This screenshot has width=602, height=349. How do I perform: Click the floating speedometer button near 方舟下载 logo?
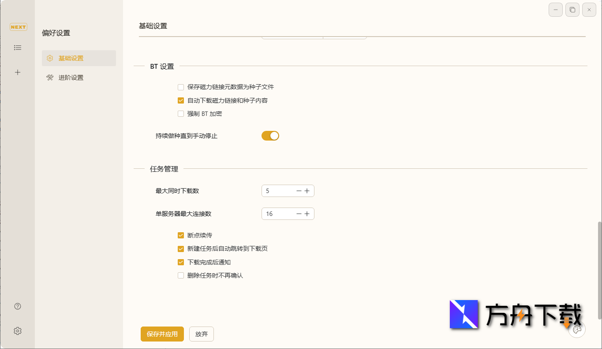click(x=577, y=330)
